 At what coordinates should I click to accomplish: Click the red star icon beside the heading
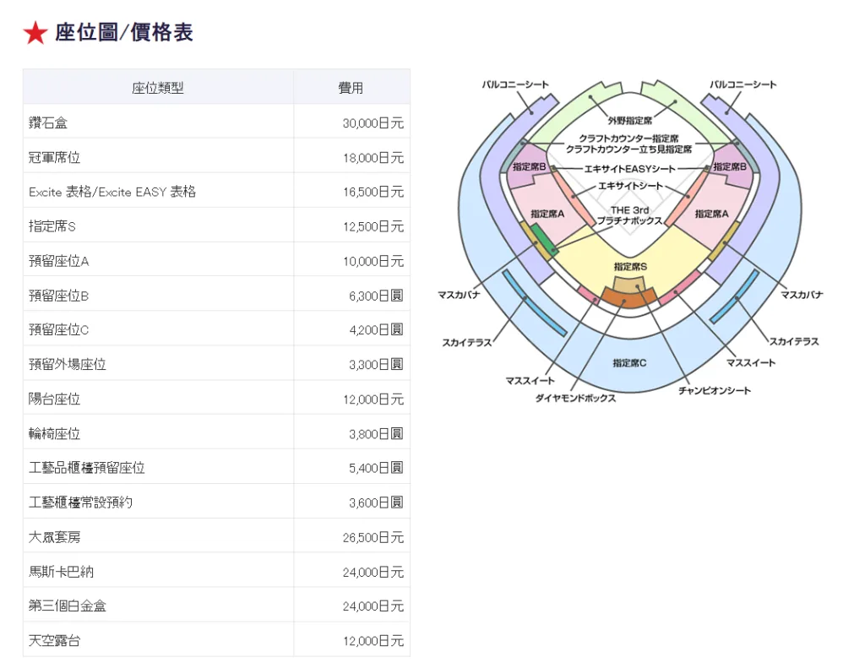pos(35,33)
